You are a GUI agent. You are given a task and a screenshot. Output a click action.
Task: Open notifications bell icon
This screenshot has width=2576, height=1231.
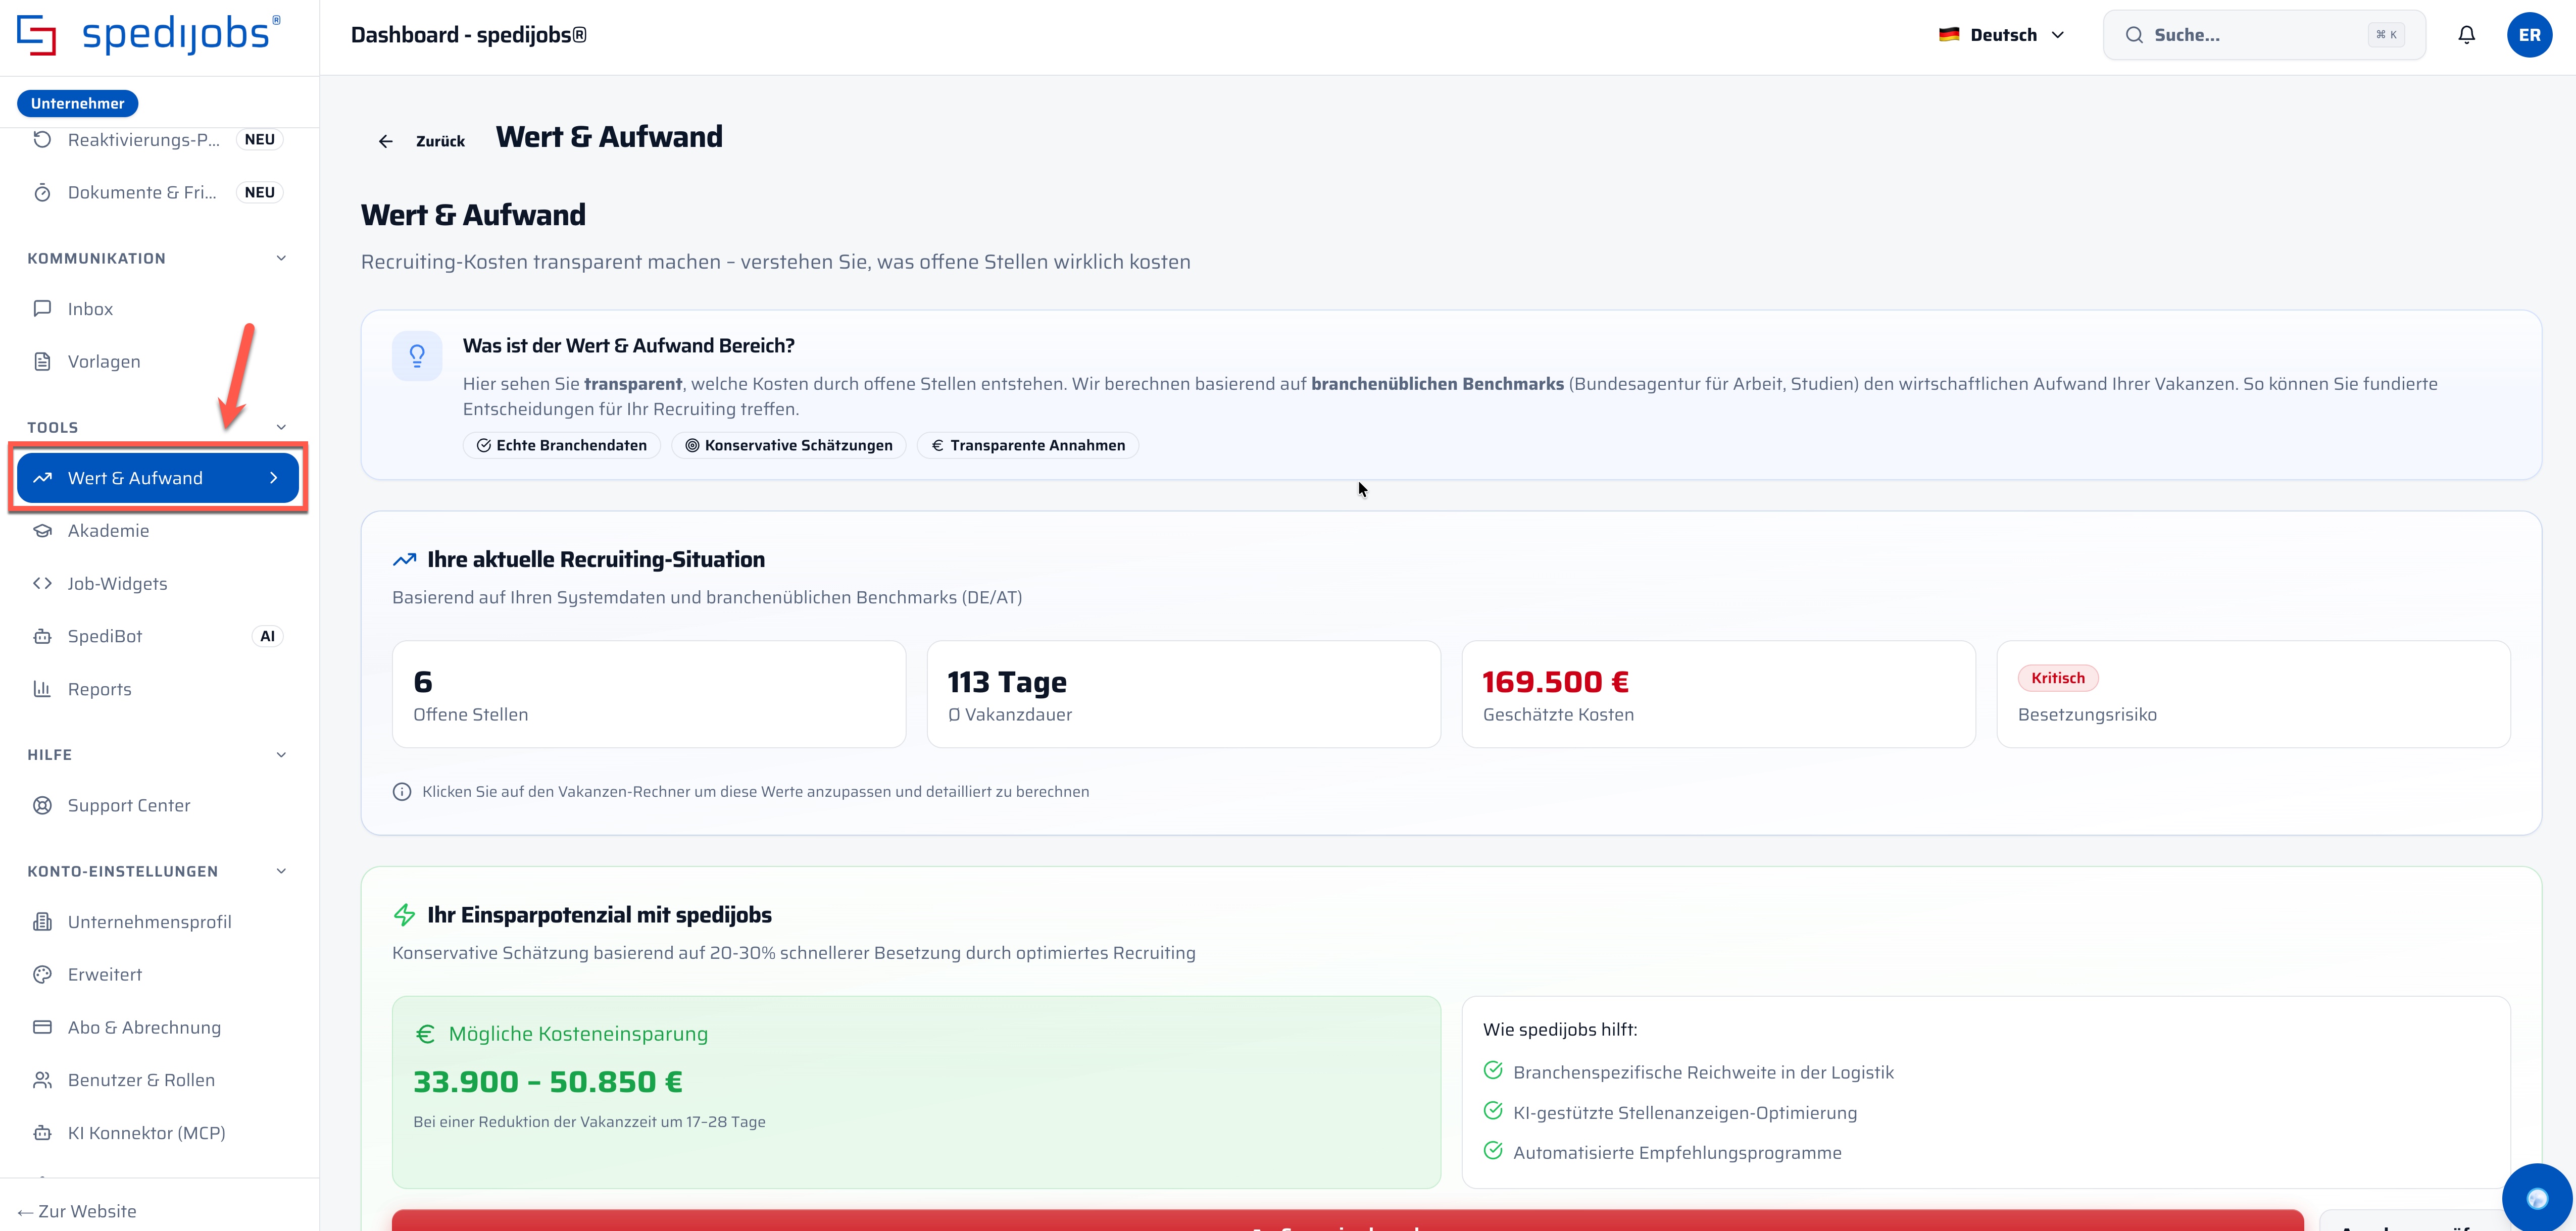pyautogui.click(x=2466, y=35)
